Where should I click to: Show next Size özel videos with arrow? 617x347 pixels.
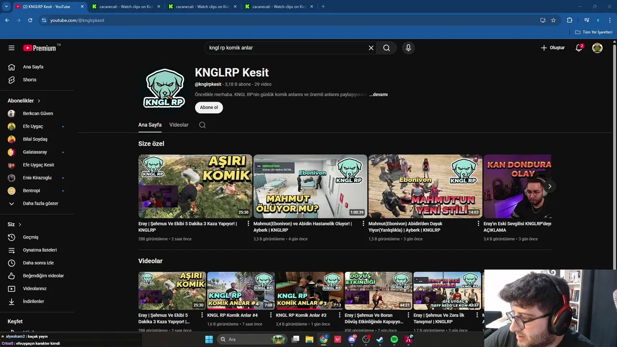click(x=550, y=186)
